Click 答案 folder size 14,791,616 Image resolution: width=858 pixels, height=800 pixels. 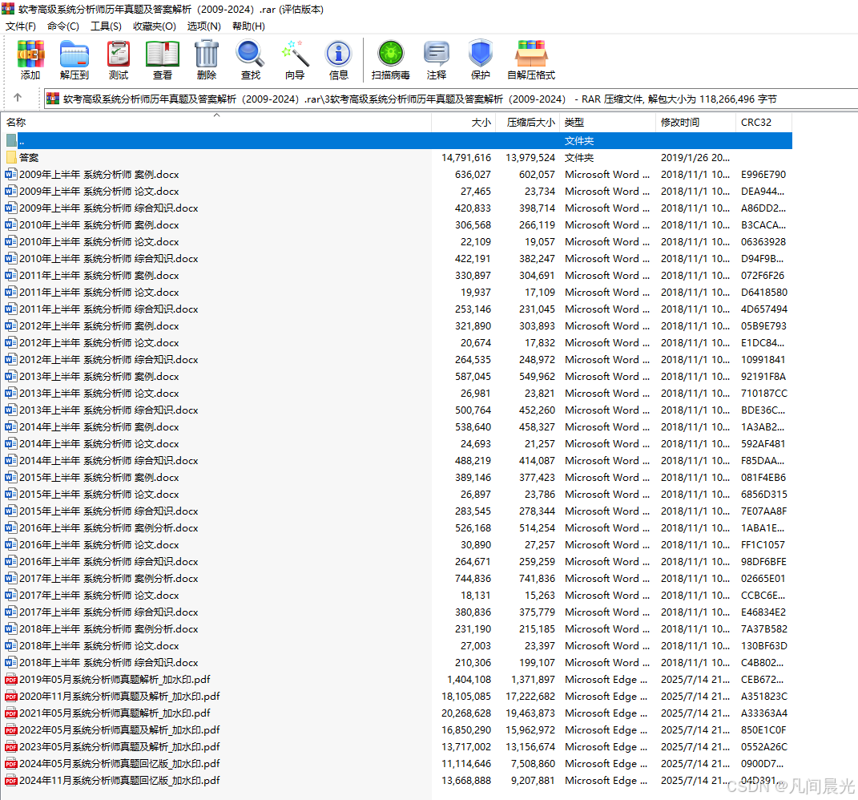click(x=466, y=158)
